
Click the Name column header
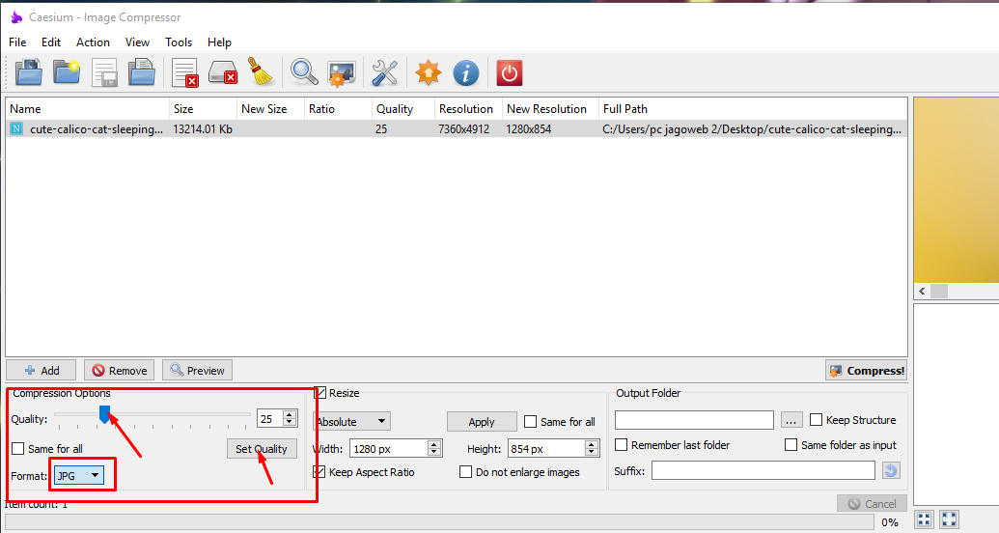coord(87,109)
